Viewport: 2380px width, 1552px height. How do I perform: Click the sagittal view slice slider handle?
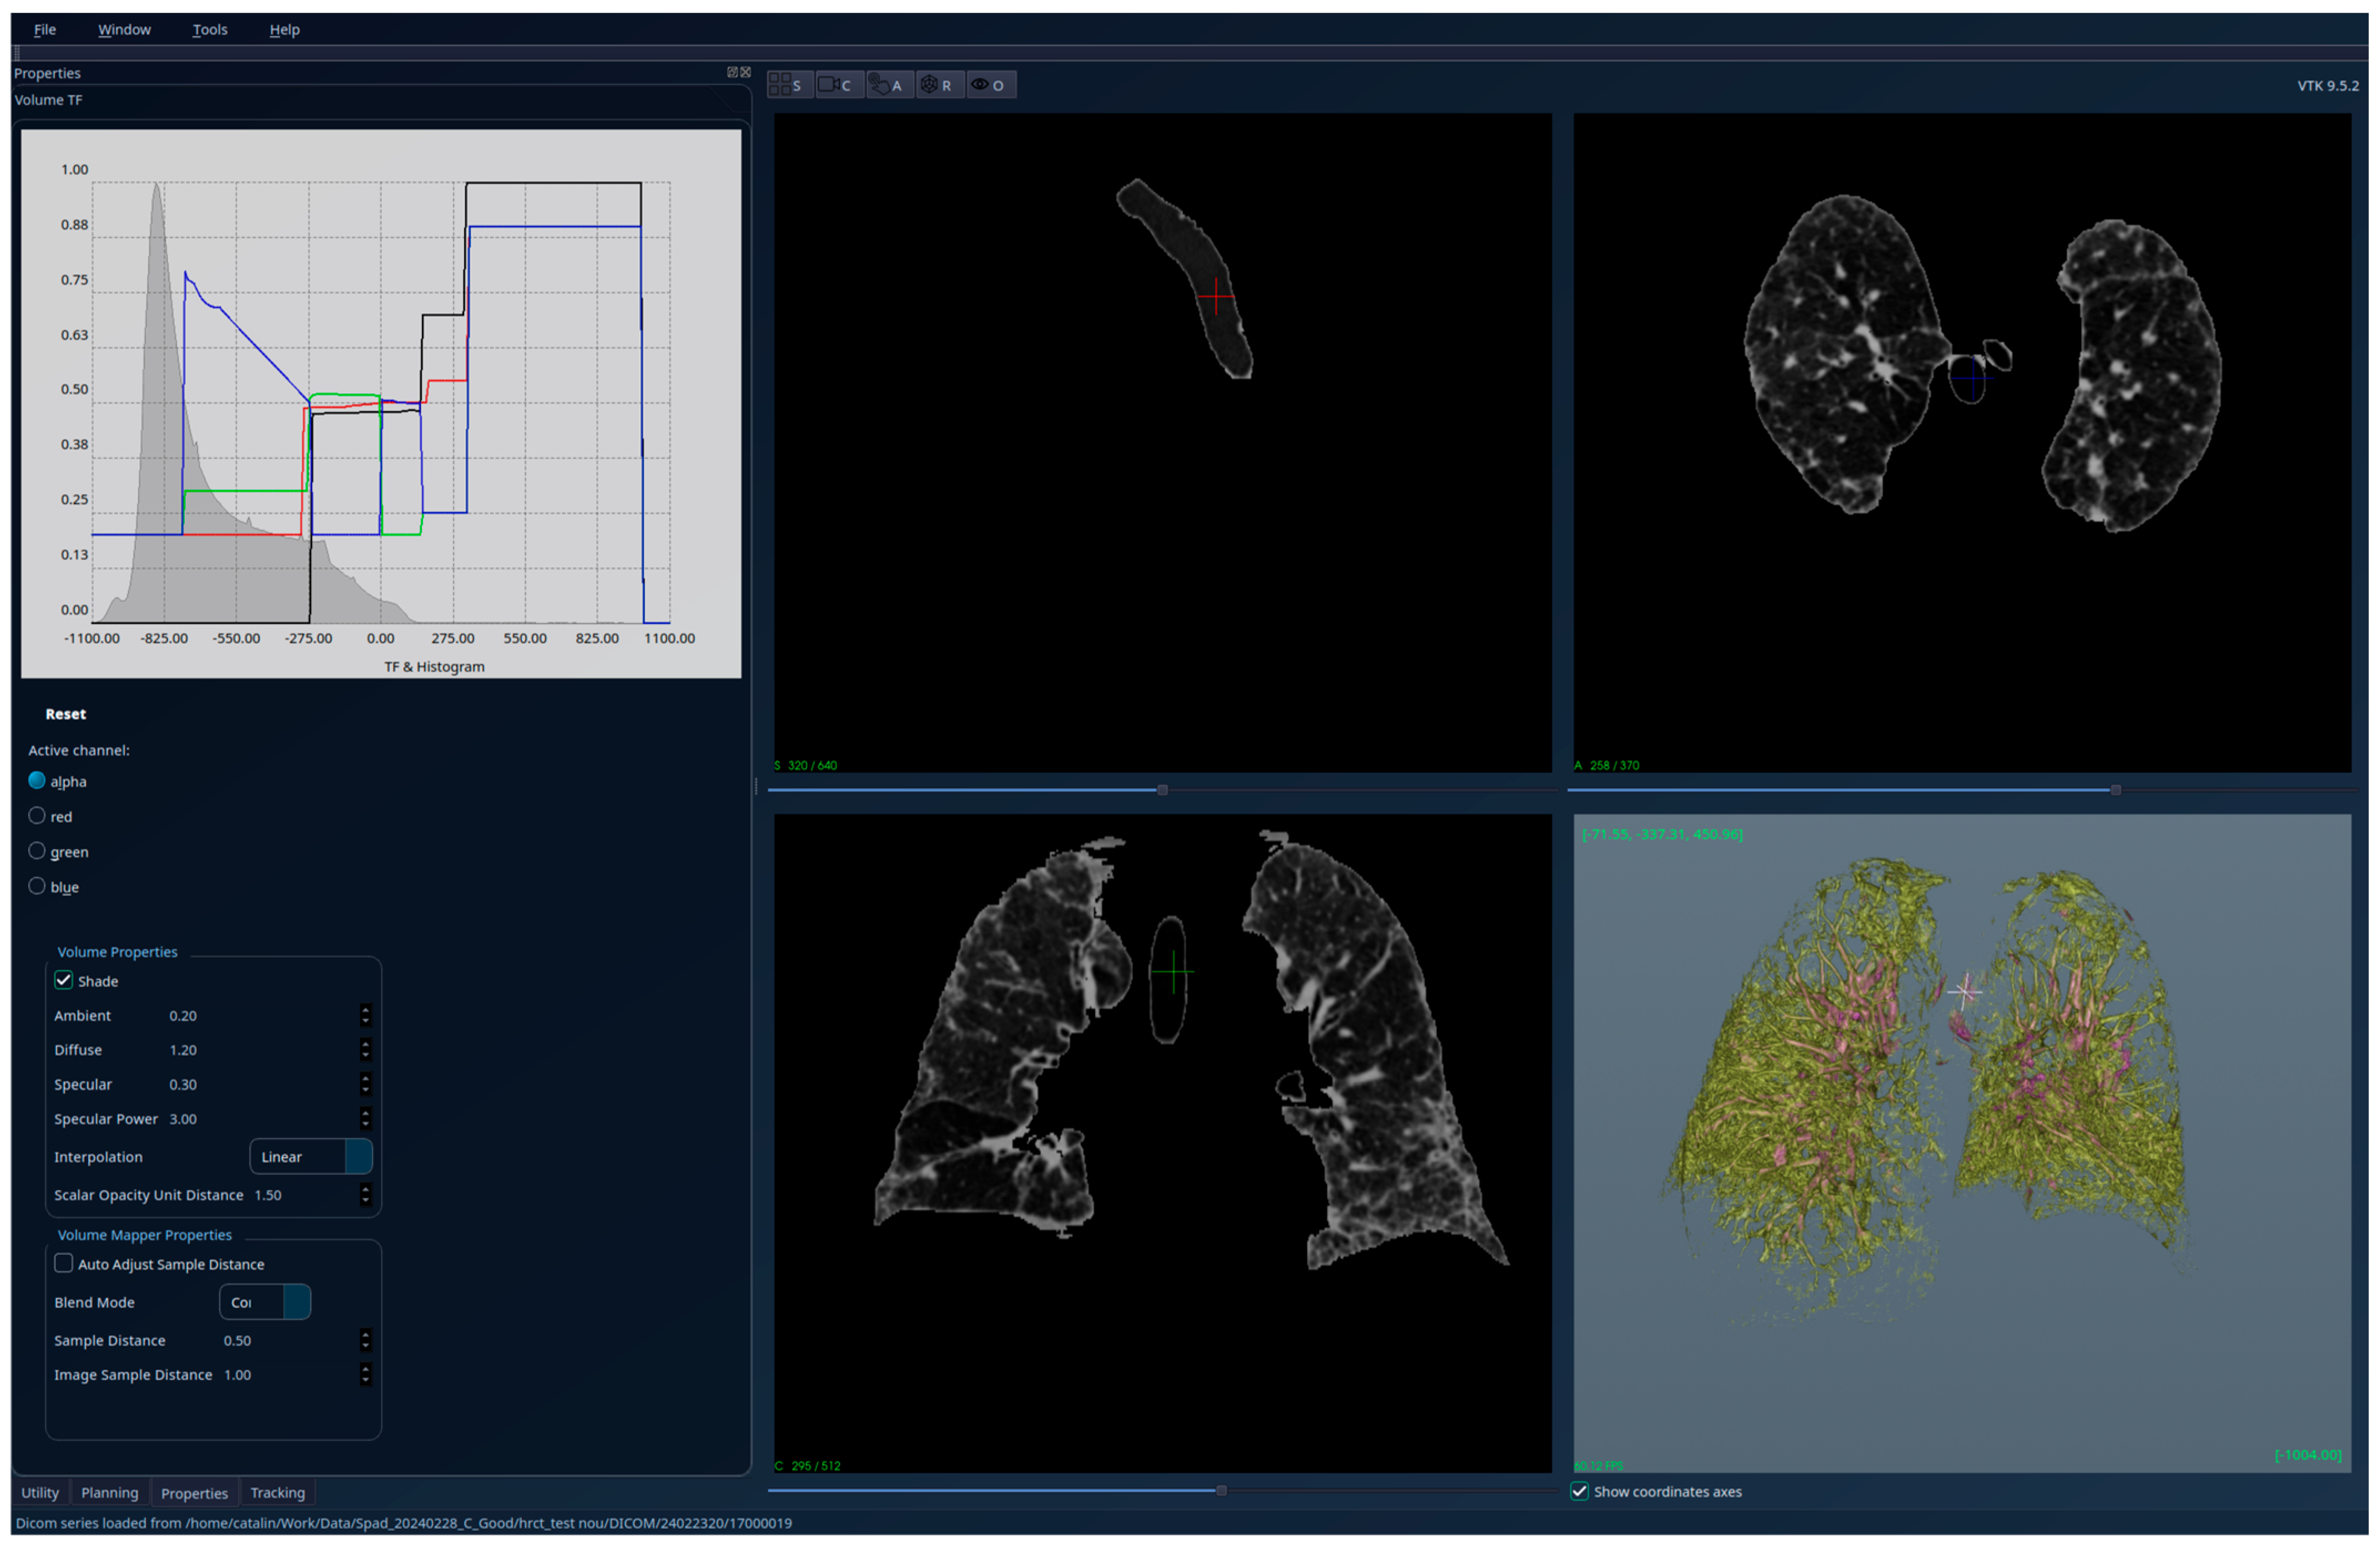click(1162, 790)
